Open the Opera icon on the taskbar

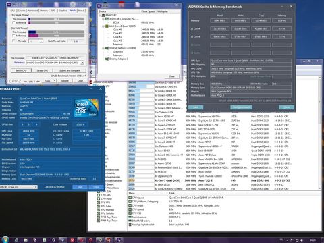tap(90, 240)
